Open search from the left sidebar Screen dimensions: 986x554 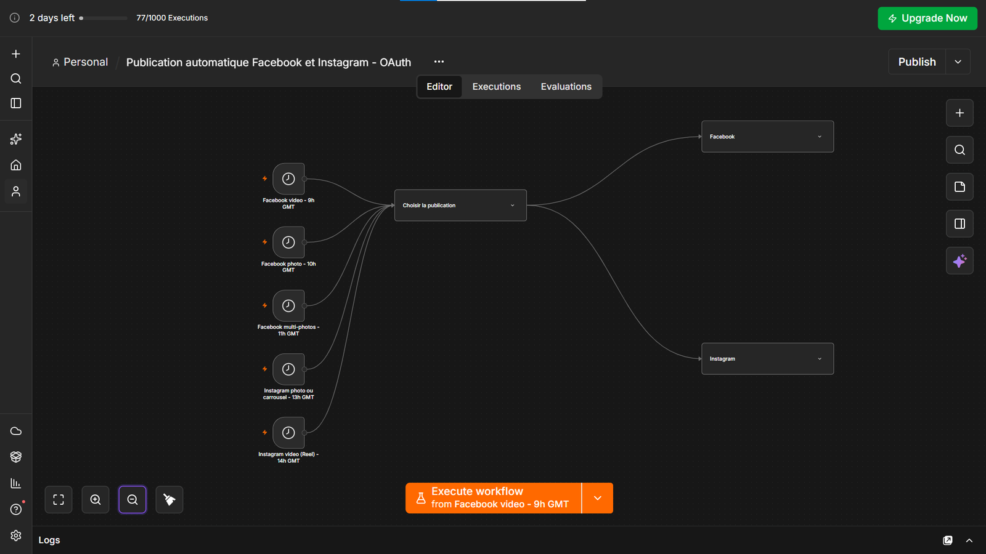point(16,79)
